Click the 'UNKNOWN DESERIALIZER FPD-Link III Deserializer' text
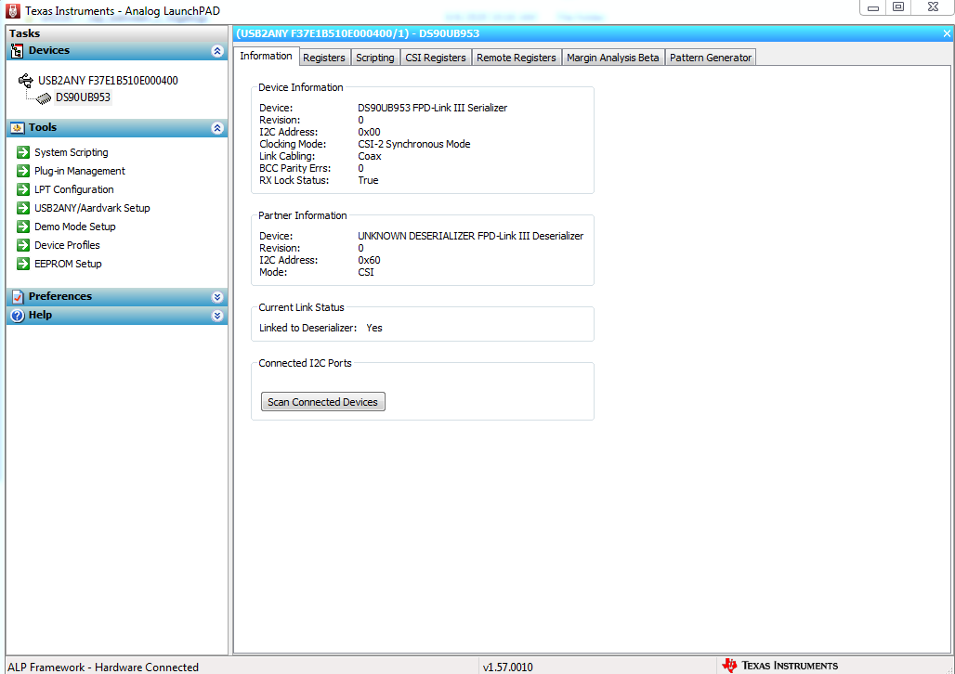The height and width of the screenshot is (674, 955). tap(471, 236)
